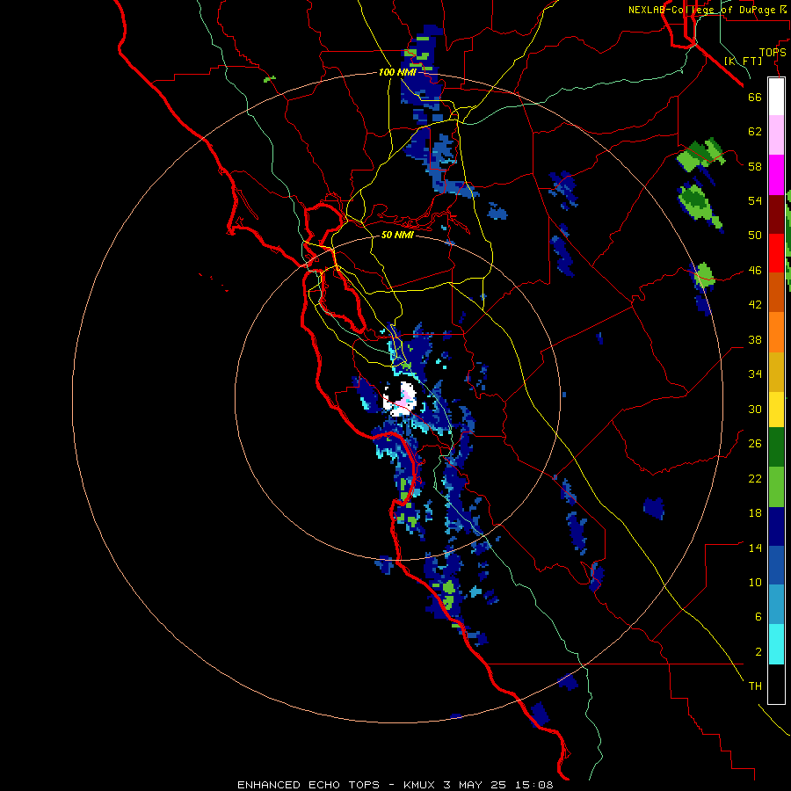
Task: Click the navy blue legend swatch
Action: pos(776,526)
